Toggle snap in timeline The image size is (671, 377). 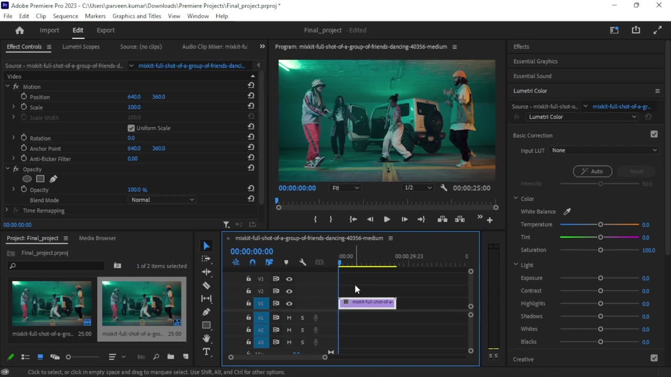pos(252,262)
